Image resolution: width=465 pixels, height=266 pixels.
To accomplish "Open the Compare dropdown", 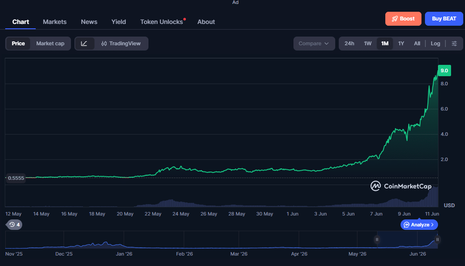I will click(x=314, y=44).
